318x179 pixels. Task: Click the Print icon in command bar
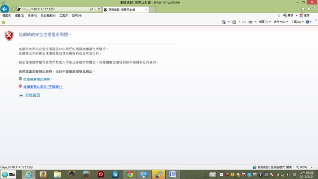pyautogui.click(x=250, y=22)
